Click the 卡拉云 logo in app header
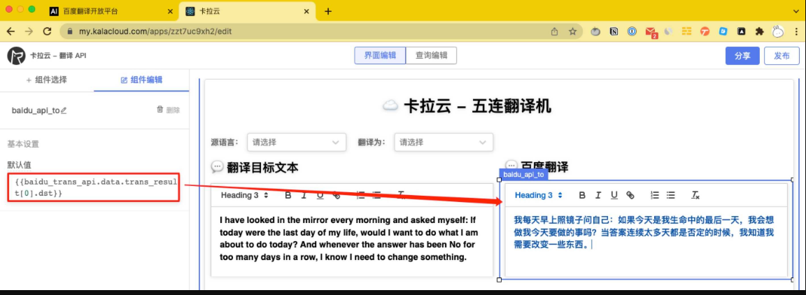Image resolution: width=806 pixels, height=295 pixels. [17, 55]
